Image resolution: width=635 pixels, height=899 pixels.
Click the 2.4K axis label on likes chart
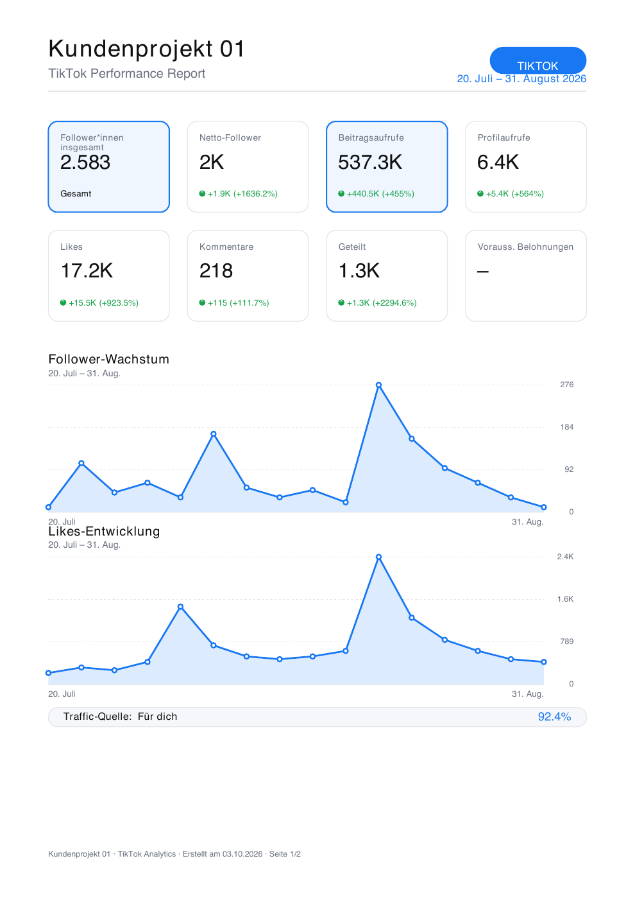coord(565,557)
